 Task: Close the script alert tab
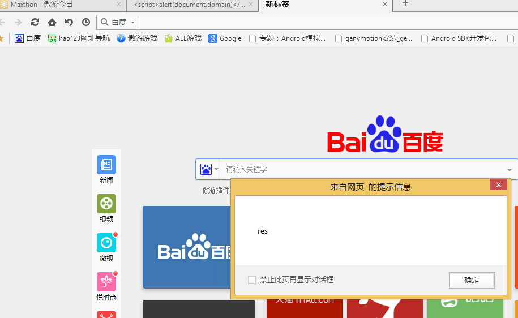[251, 5]
